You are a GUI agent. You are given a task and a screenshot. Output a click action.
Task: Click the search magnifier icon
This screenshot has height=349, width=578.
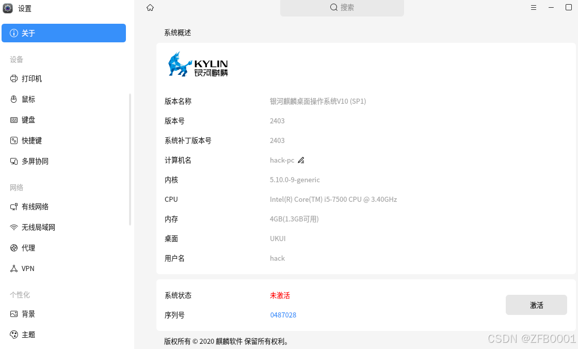click(x=333, y=7)
